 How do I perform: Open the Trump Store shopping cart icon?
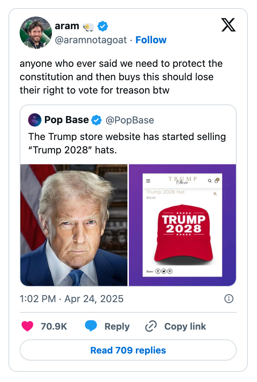(217, 181)
